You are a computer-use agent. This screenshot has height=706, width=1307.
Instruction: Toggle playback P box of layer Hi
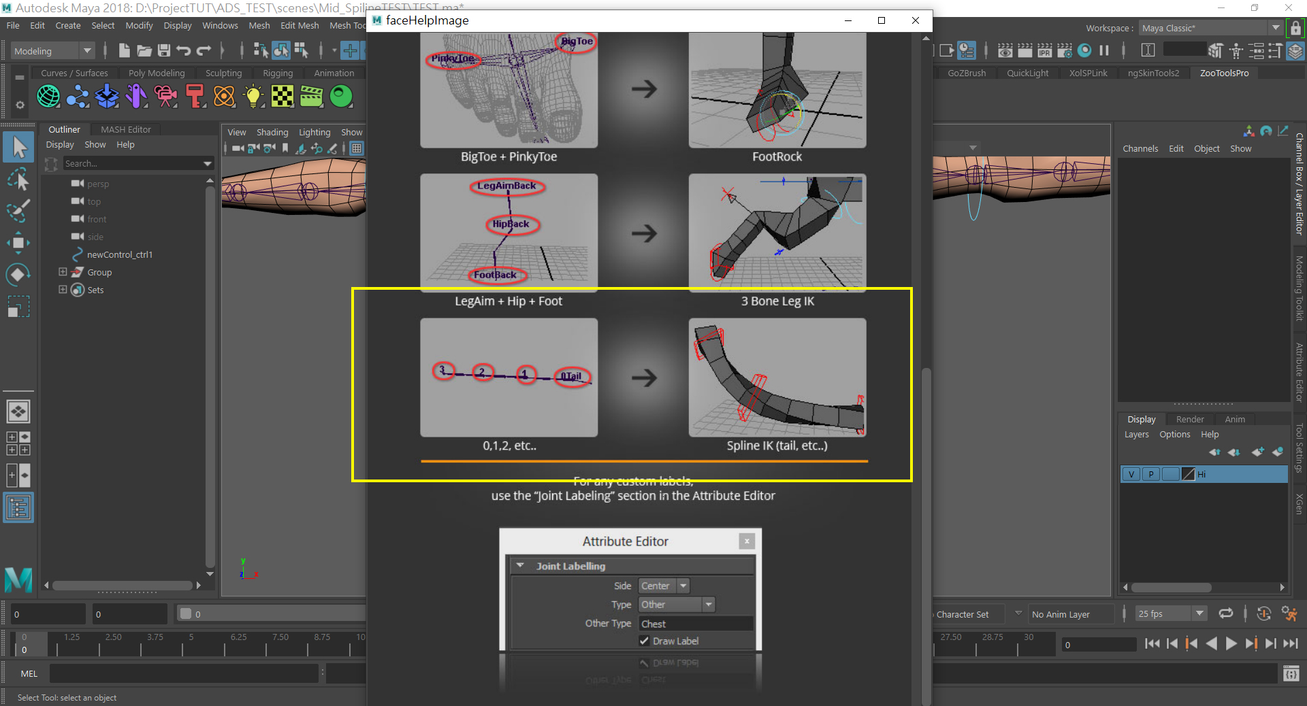coord(1151,474)
